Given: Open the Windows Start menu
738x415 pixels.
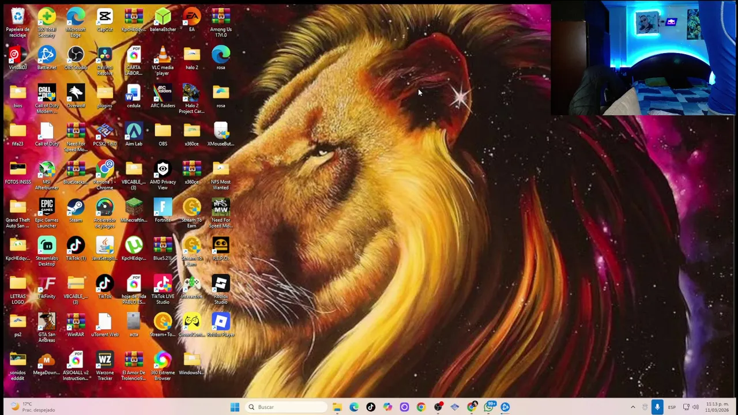Looking at the screenshot, I should click(x=235, y=407).
